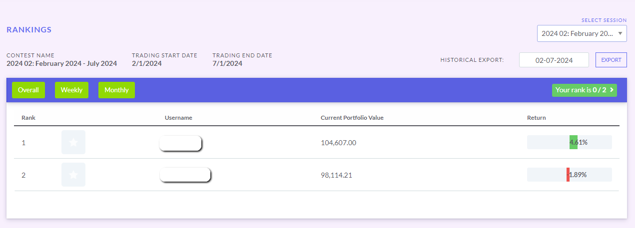Click the dropdown arrow on session selector

(620, 33)
